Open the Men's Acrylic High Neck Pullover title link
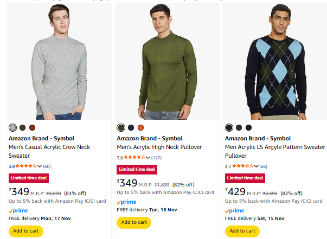This screenshot has height=239, width=327. click(x=159, y=147)
